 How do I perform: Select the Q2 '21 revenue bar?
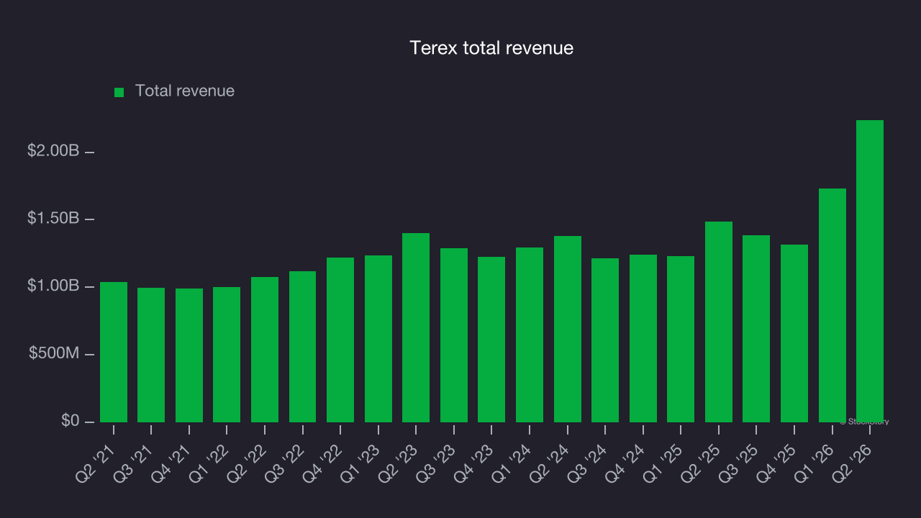(114, 352)
